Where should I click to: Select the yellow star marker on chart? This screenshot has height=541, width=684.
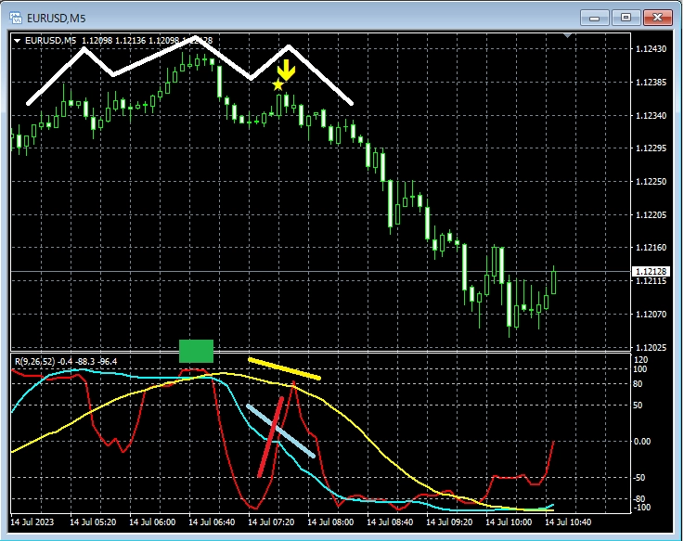tap(278, 85)
